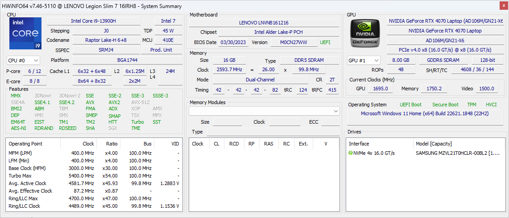Click the Intel Core i9-13900H name field
The image size is (509, 218).
coord(93,21)
